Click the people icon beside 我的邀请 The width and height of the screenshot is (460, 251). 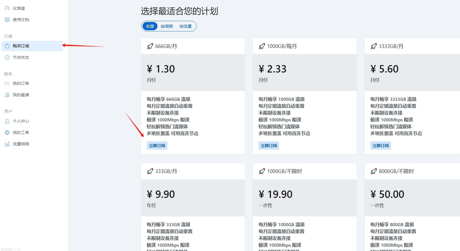pos(7,95)
